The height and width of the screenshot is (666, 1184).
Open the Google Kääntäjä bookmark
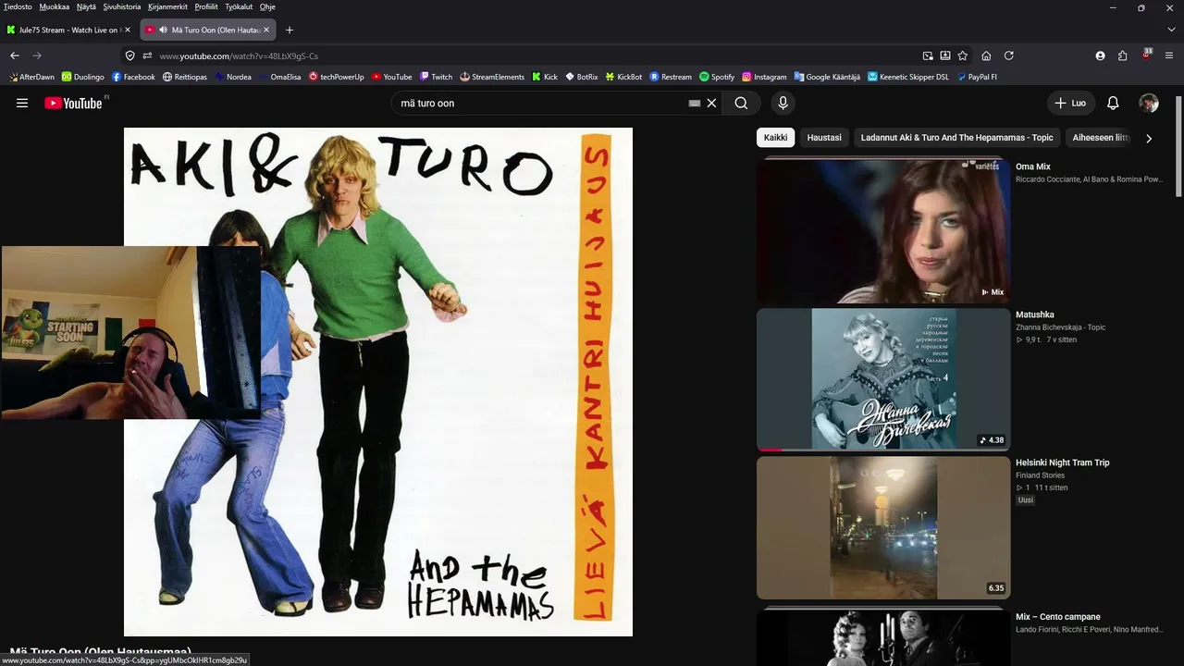point(827,77)
